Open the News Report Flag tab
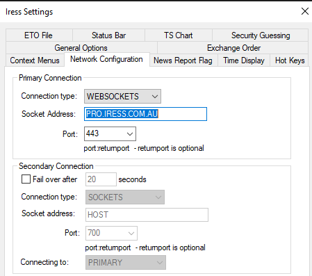Screen dimensions: 312x276 [x=183, y=60]
